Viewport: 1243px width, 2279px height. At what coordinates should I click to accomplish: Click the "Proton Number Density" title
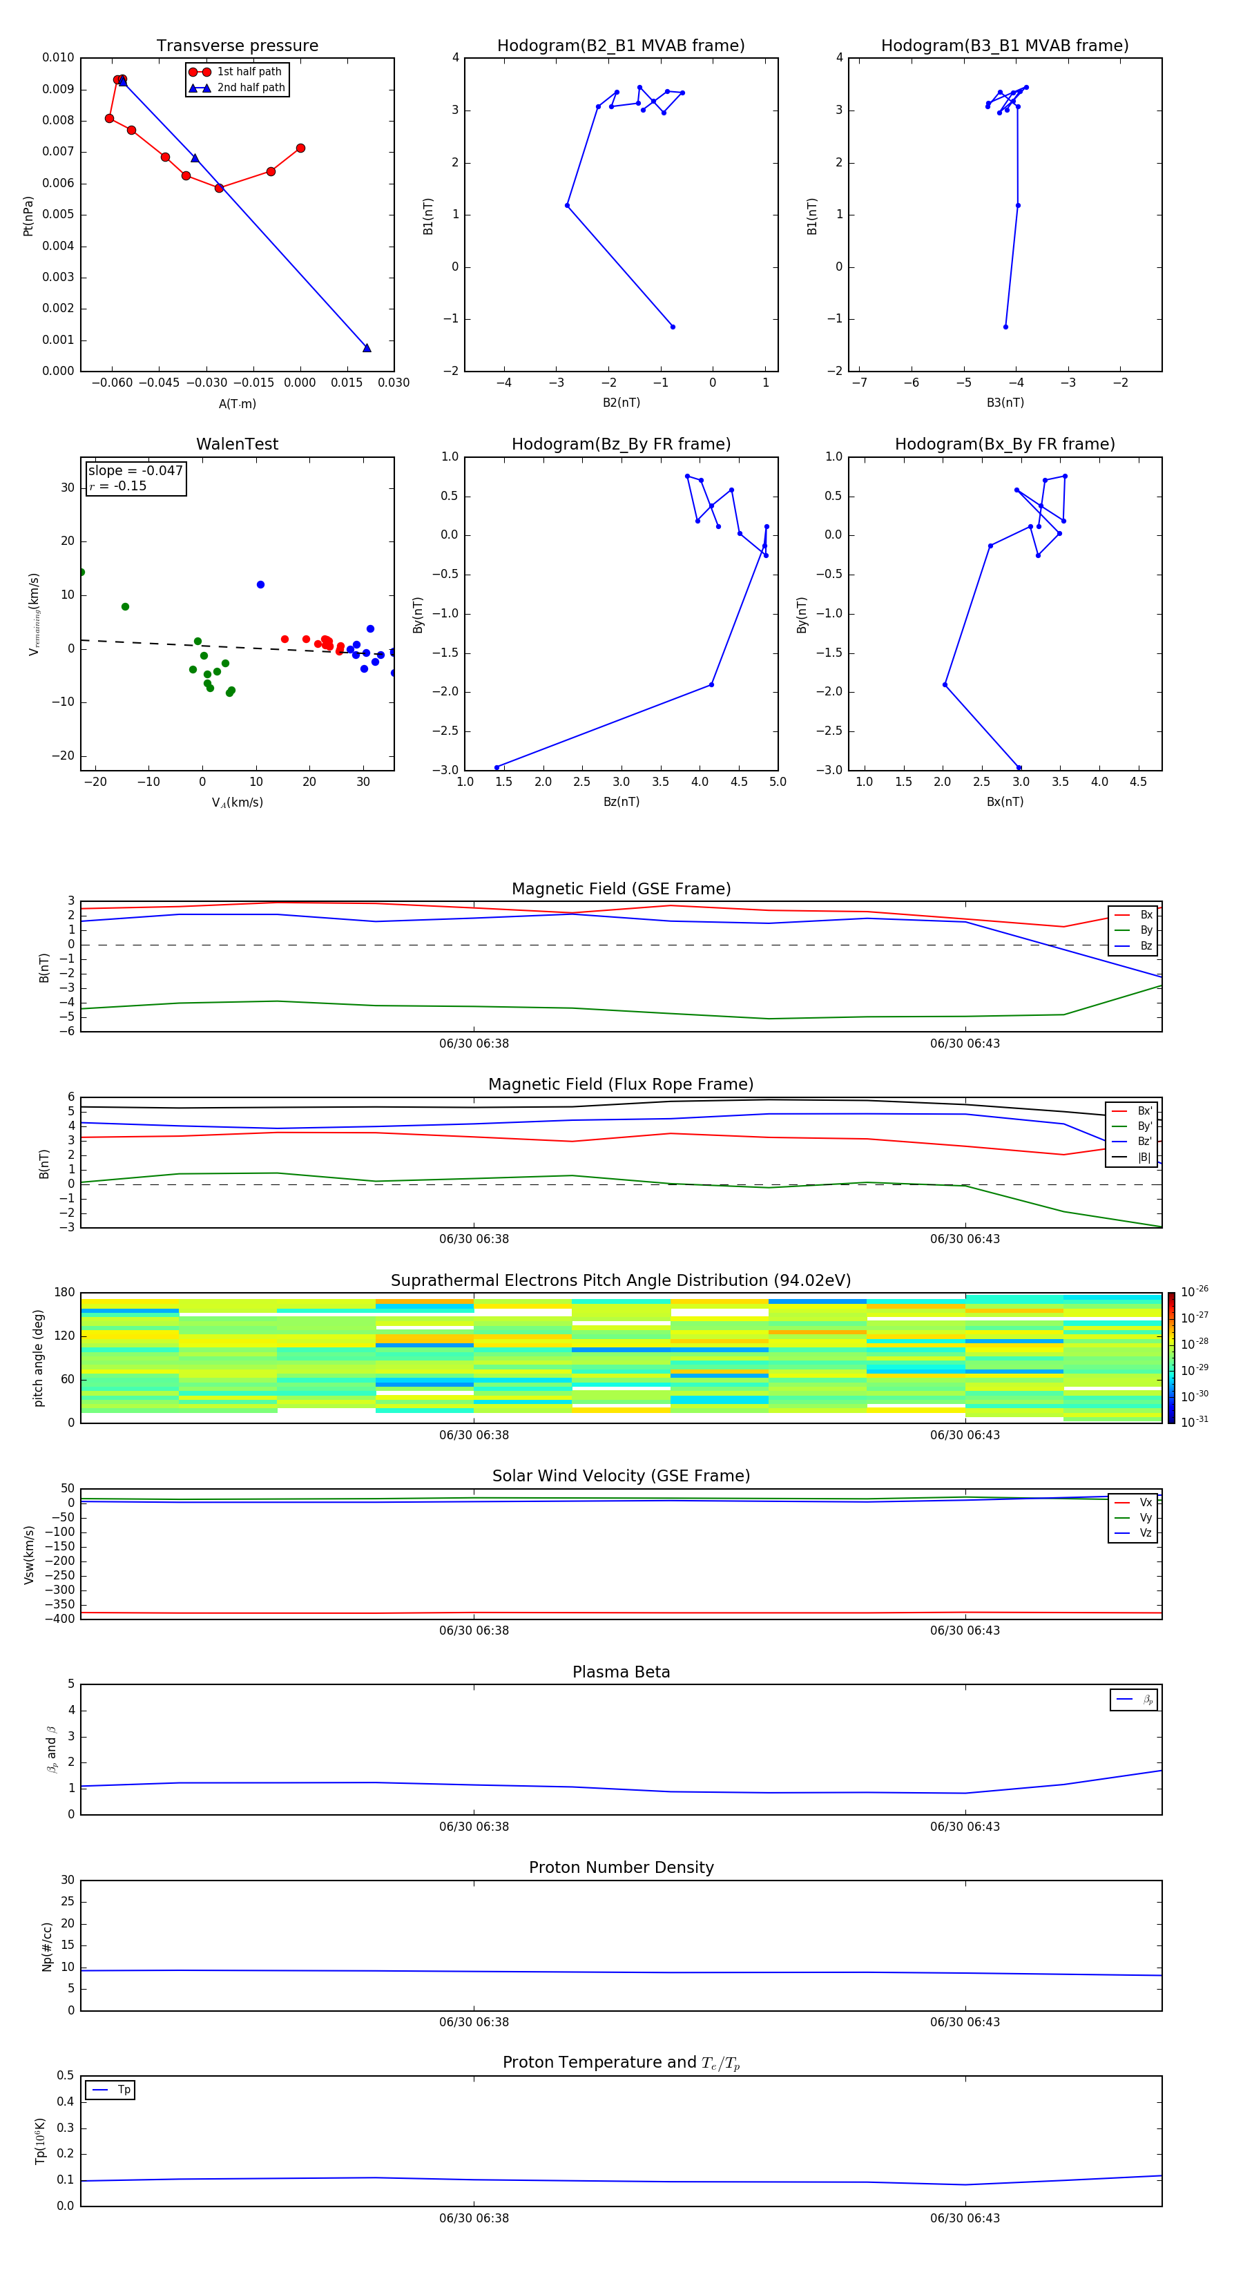pyautogui.click(x=621, y=1867)
